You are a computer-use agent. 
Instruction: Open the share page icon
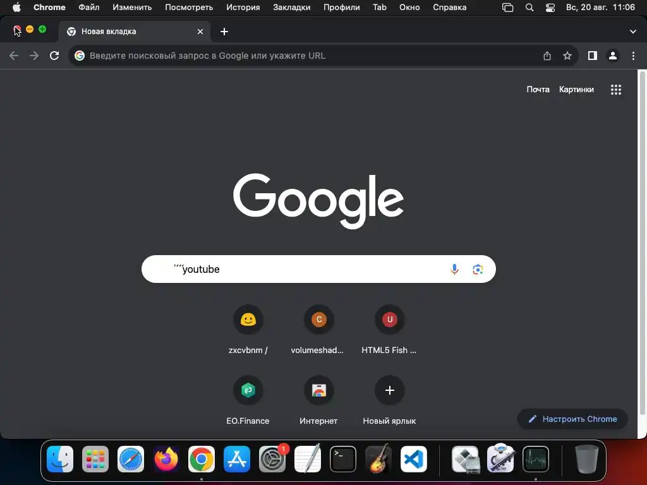547,56
